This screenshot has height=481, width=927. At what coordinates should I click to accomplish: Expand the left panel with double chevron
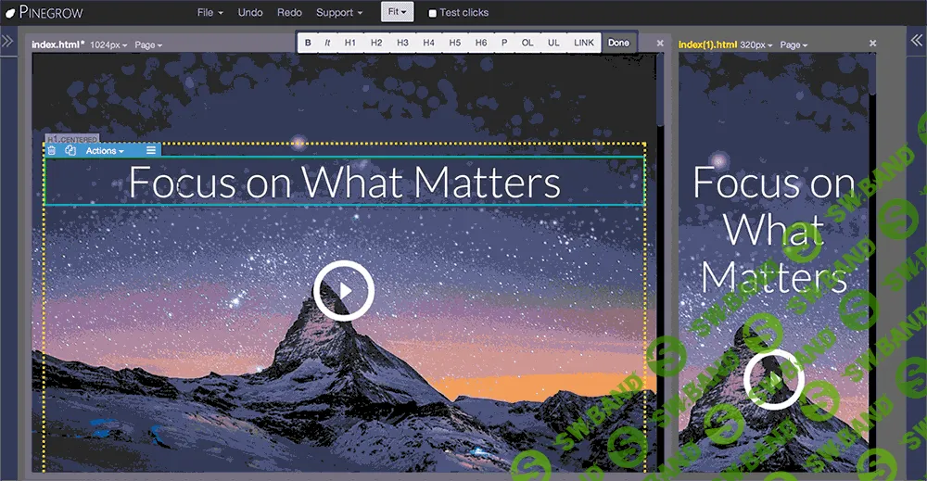7,41
